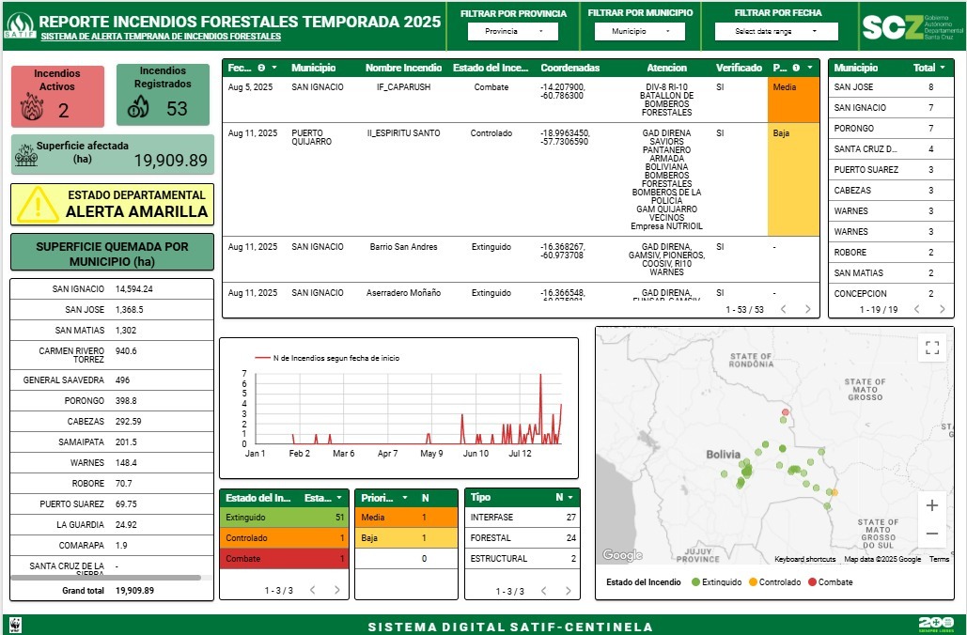
Task: Go to next page of 1 - 53 / 53 table
Action: (808, 309)
